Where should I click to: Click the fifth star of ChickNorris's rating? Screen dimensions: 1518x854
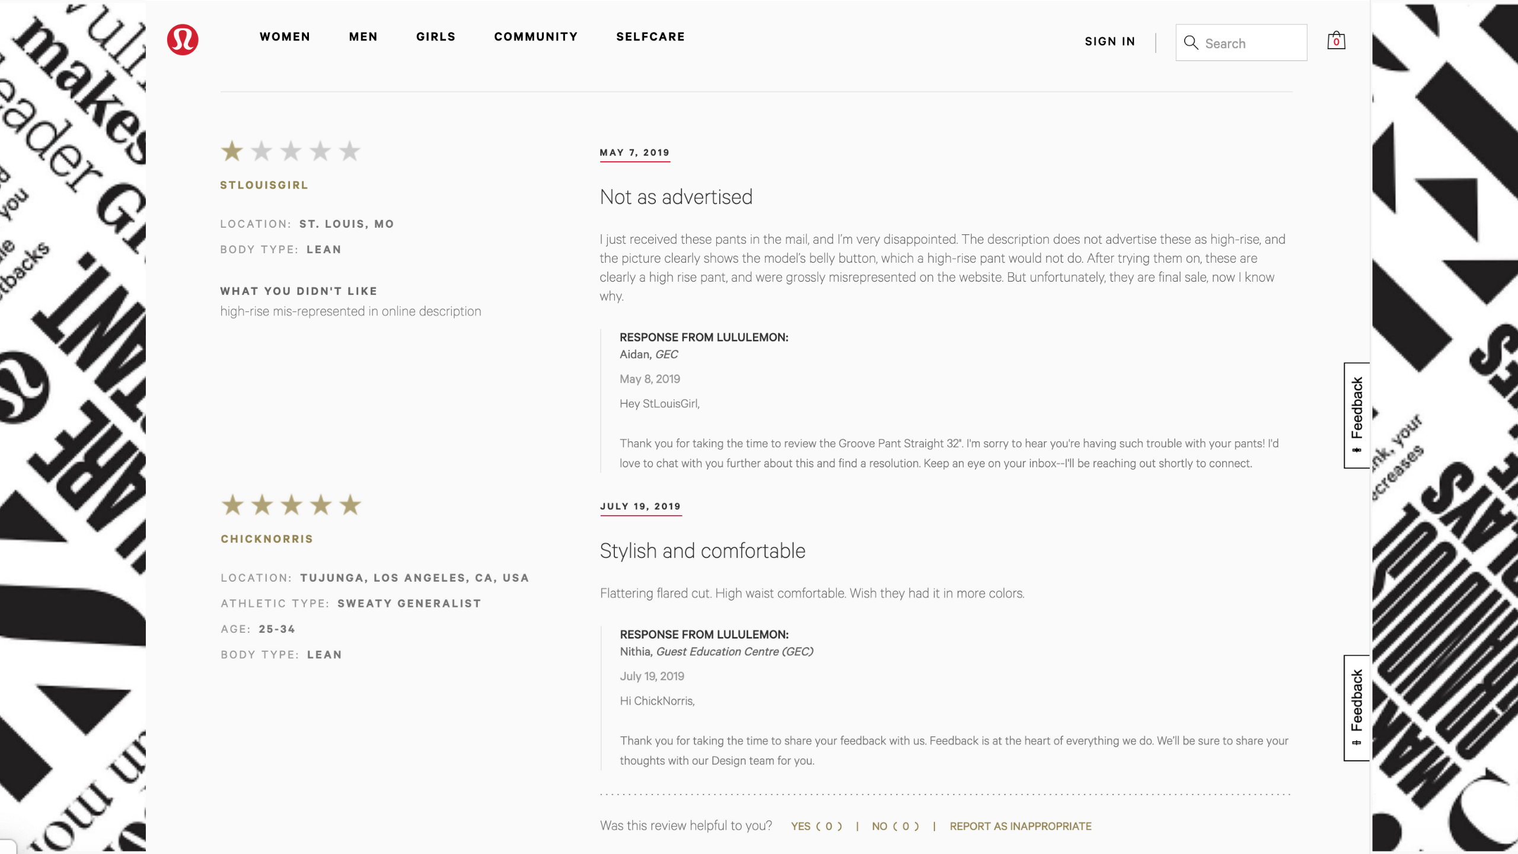pos(350,505)
